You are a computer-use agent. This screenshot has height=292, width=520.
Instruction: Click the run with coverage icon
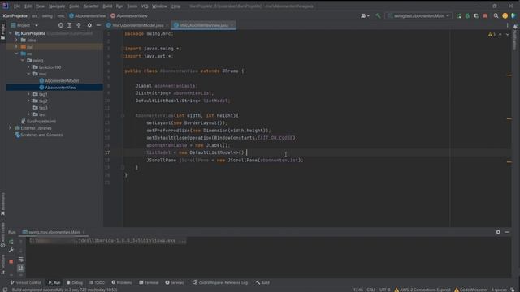tap(476, 15)
